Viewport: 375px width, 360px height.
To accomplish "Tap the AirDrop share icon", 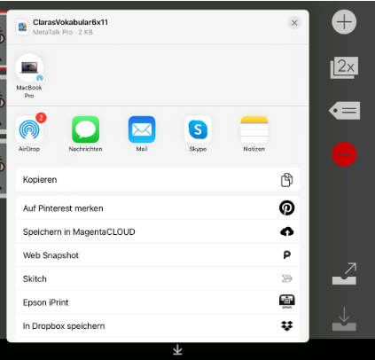I will pos(29,129).
